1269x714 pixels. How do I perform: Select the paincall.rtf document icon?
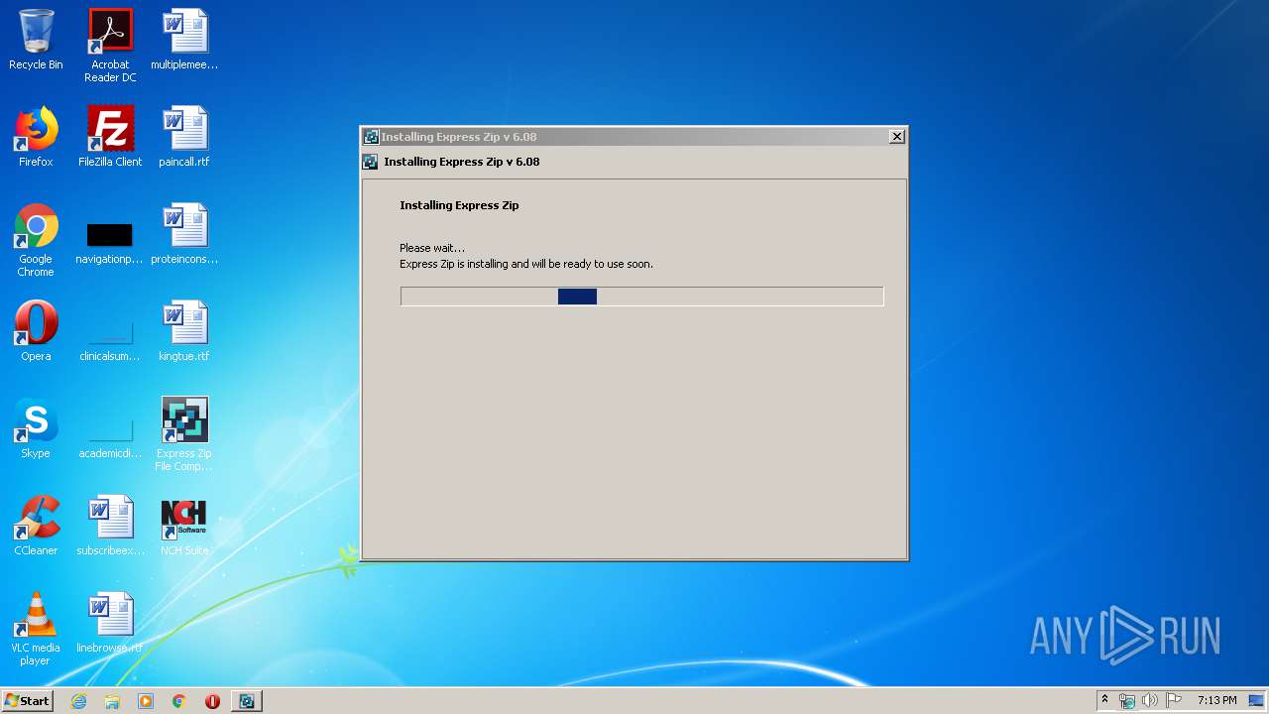tap(184, 137)
